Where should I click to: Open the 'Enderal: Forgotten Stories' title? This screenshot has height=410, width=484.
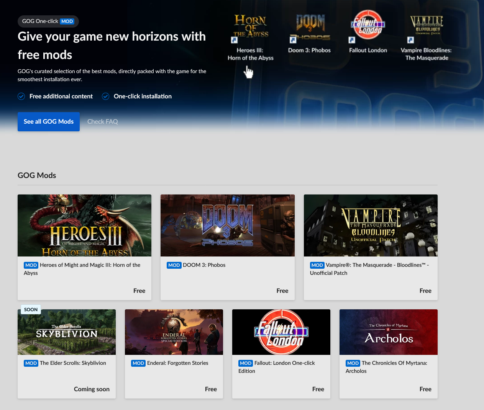(178, 363)
